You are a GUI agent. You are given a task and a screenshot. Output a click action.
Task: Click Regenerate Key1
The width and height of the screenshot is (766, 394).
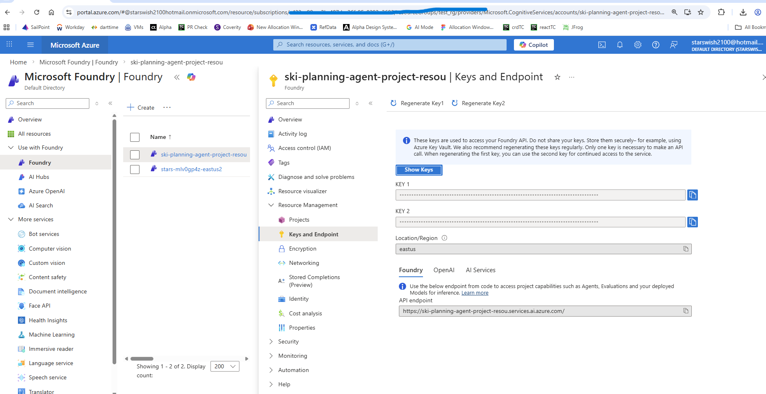point(417,103)
